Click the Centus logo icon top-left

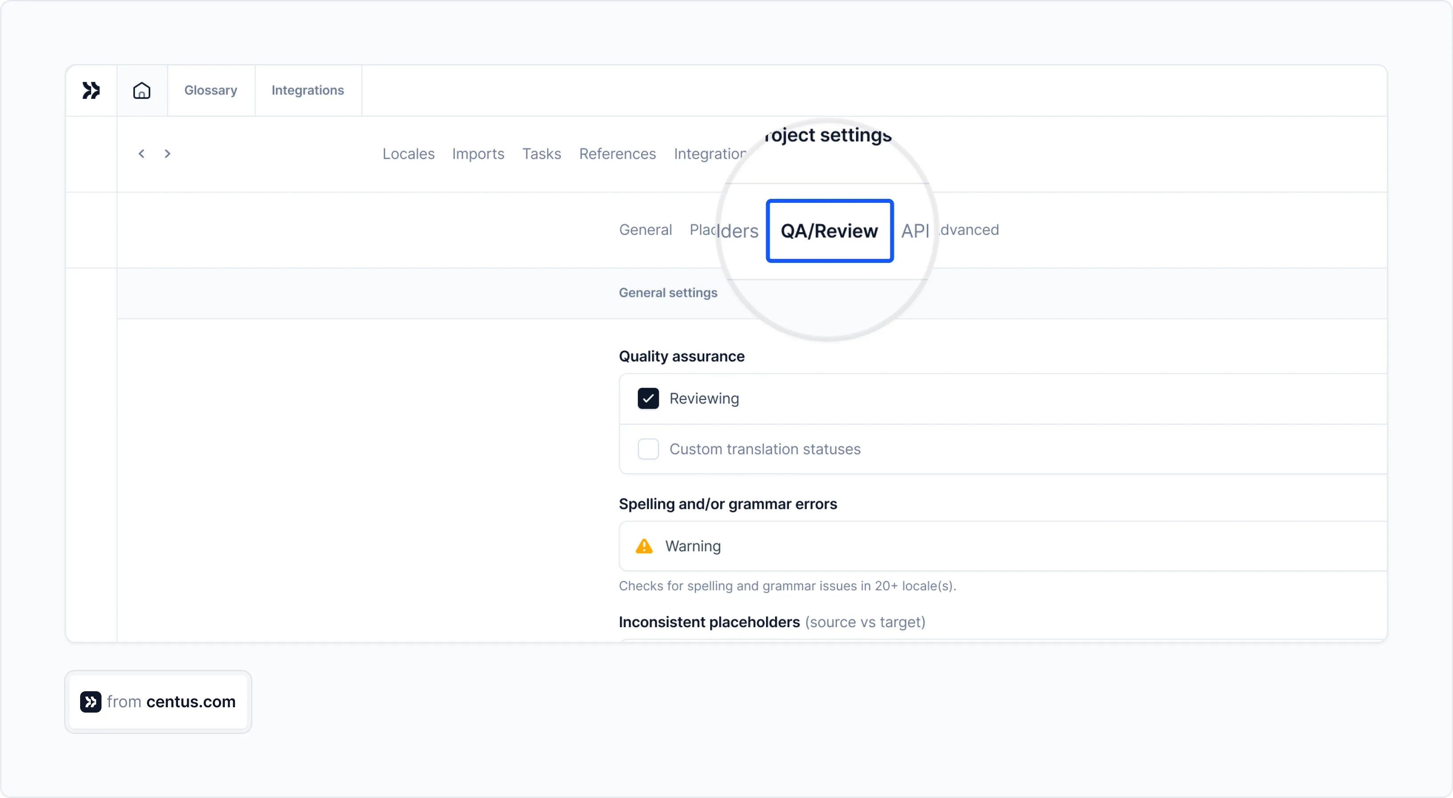coord(91,89)
